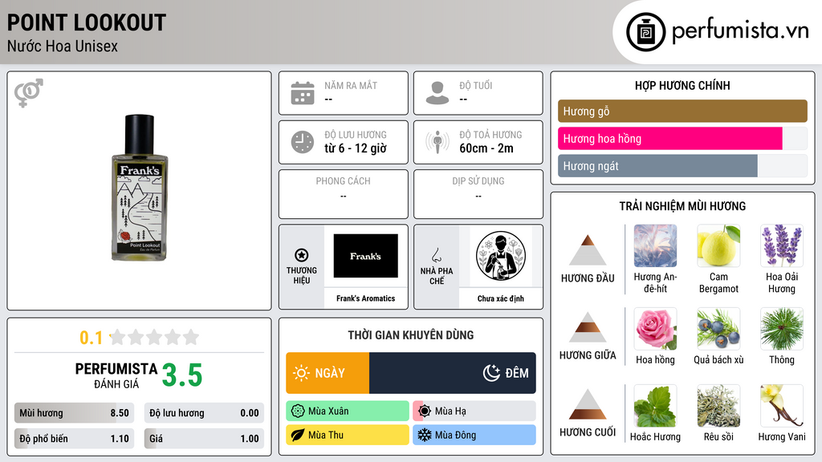Select the Mùa Xuân season tag
The height and width of the screenshot is (462, 822).
point(348,411)
